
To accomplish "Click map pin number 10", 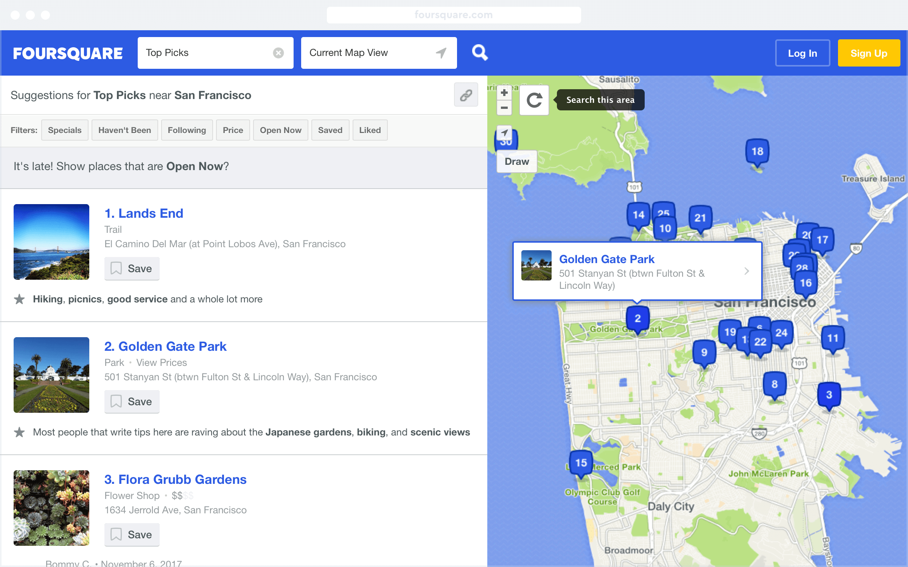I will (665, 229).
